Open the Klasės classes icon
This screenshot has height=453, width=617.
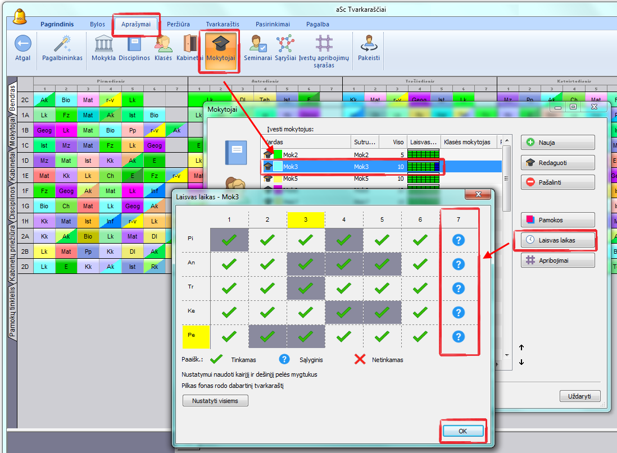pos(163,44)
